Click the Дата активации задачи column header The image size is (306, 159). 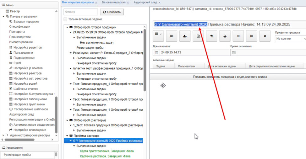225,66
